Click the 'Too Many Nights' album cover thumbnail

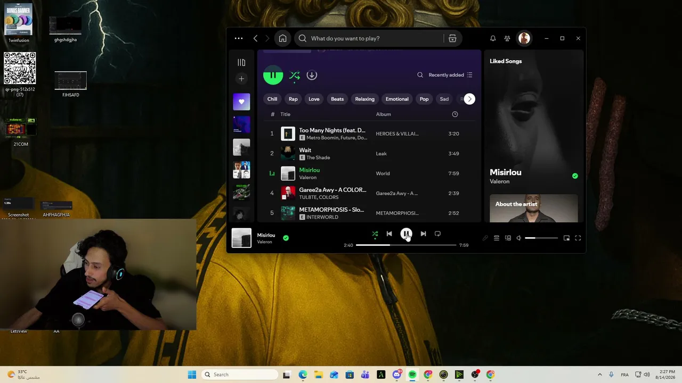[288, 134]
